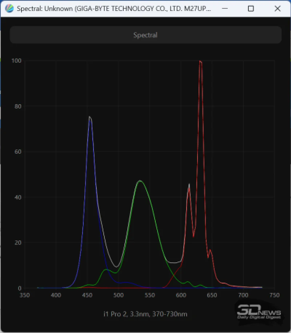Screen dimensions: 291x333
Task: Click the blue curve peak near 455nm
Action: (89, 117)
